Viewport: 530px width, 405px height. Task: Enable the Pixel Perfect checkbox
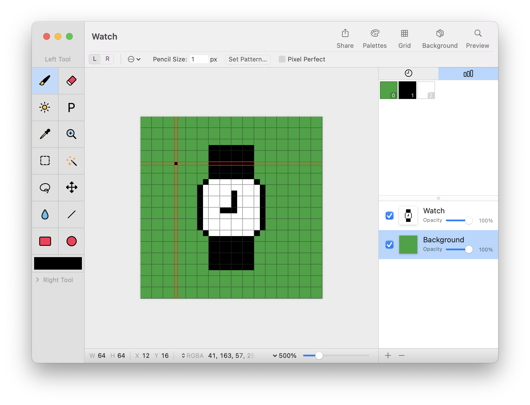tap(282, 59)
